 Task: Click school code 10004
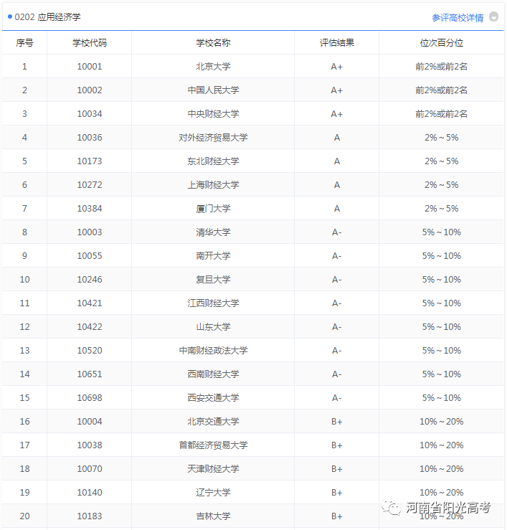[x=90, y=422]
